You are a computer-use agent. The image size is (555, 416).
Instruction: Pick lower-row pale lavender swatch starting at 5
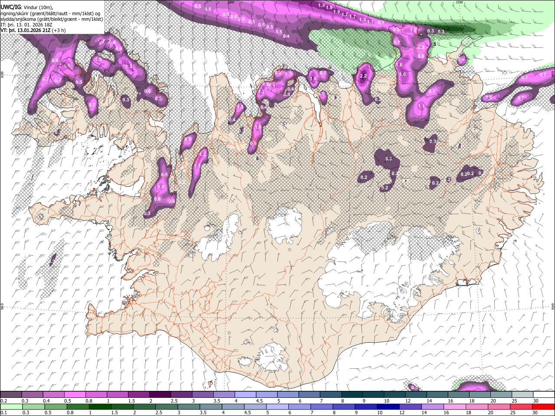pos(277,406)
